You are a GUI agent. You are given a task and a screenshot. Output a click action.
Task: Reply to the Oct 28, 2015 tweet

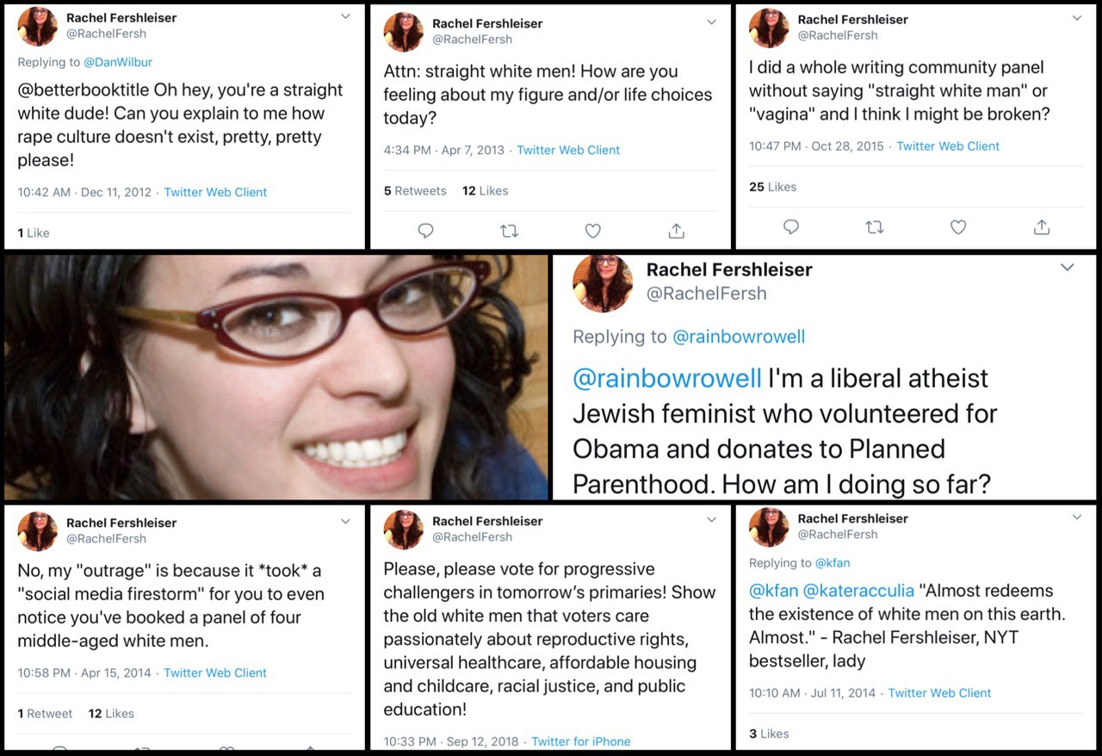coord(791,227)
